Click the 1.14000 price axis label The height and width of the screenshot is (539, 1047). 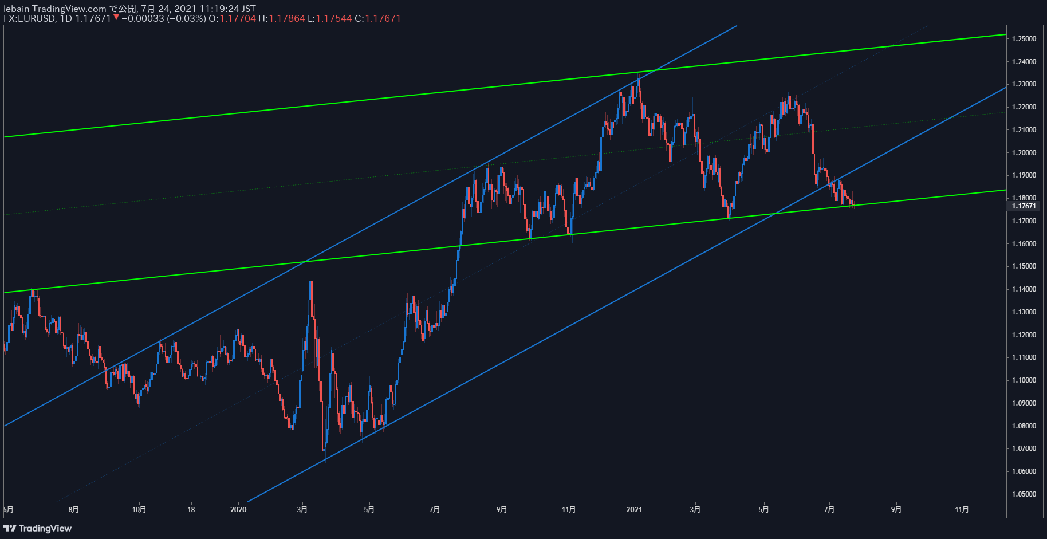[x=1024, y=289]
